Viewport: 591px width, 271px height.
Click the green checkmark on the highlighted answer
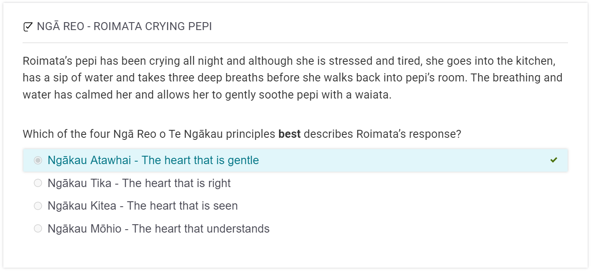click(x=554, y=160)
